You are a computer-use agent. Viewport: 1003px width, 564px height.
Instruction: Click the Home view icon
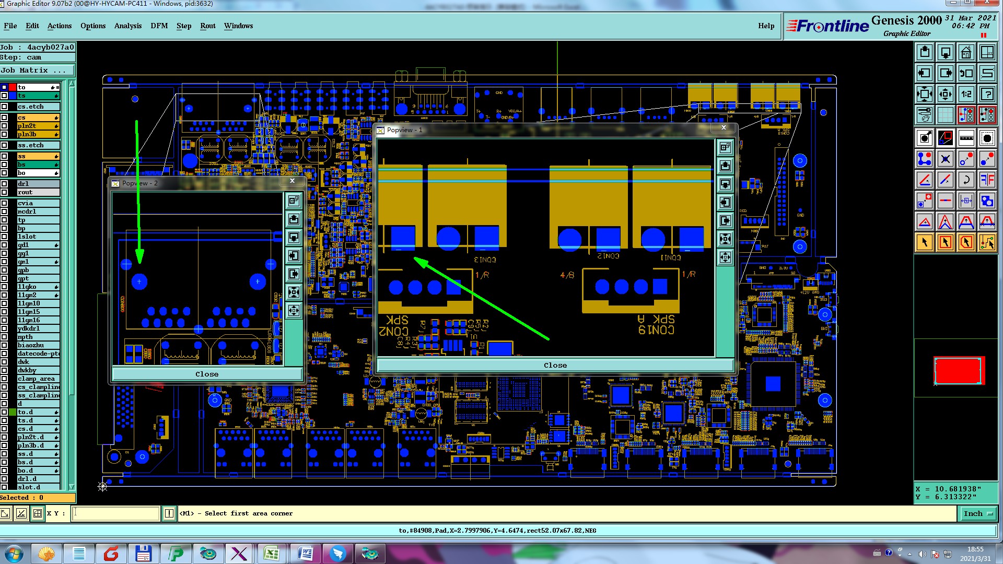tap(966, 52)
